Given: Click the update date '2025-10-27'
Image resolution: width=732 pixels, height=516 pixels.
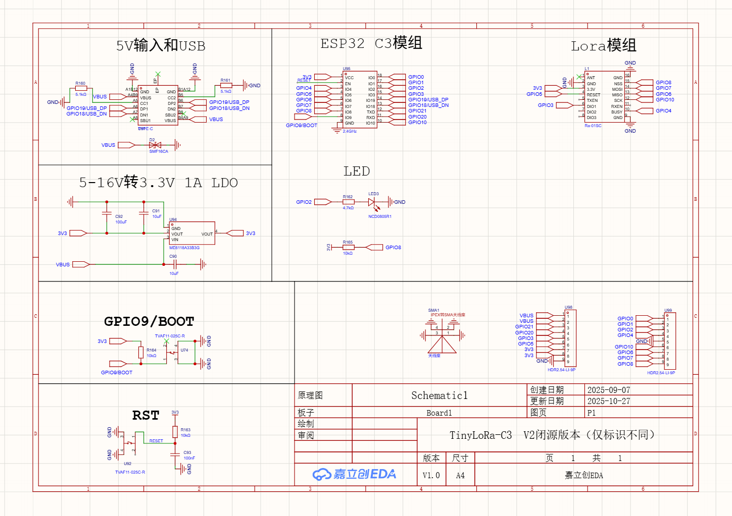Looking at the screenshot, I should (609, 402).
